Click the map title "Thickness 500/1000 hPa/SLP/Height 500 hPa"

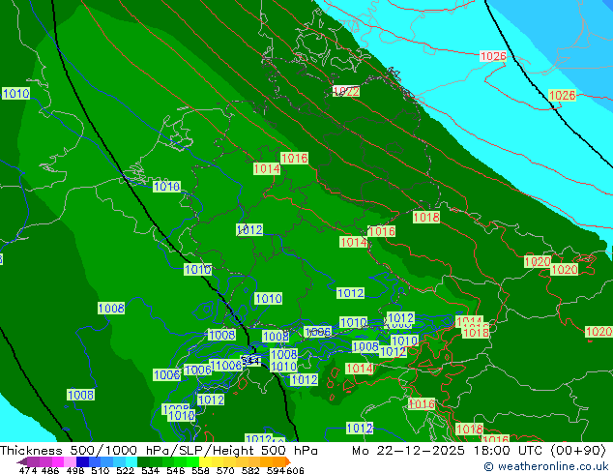point(159,451)
